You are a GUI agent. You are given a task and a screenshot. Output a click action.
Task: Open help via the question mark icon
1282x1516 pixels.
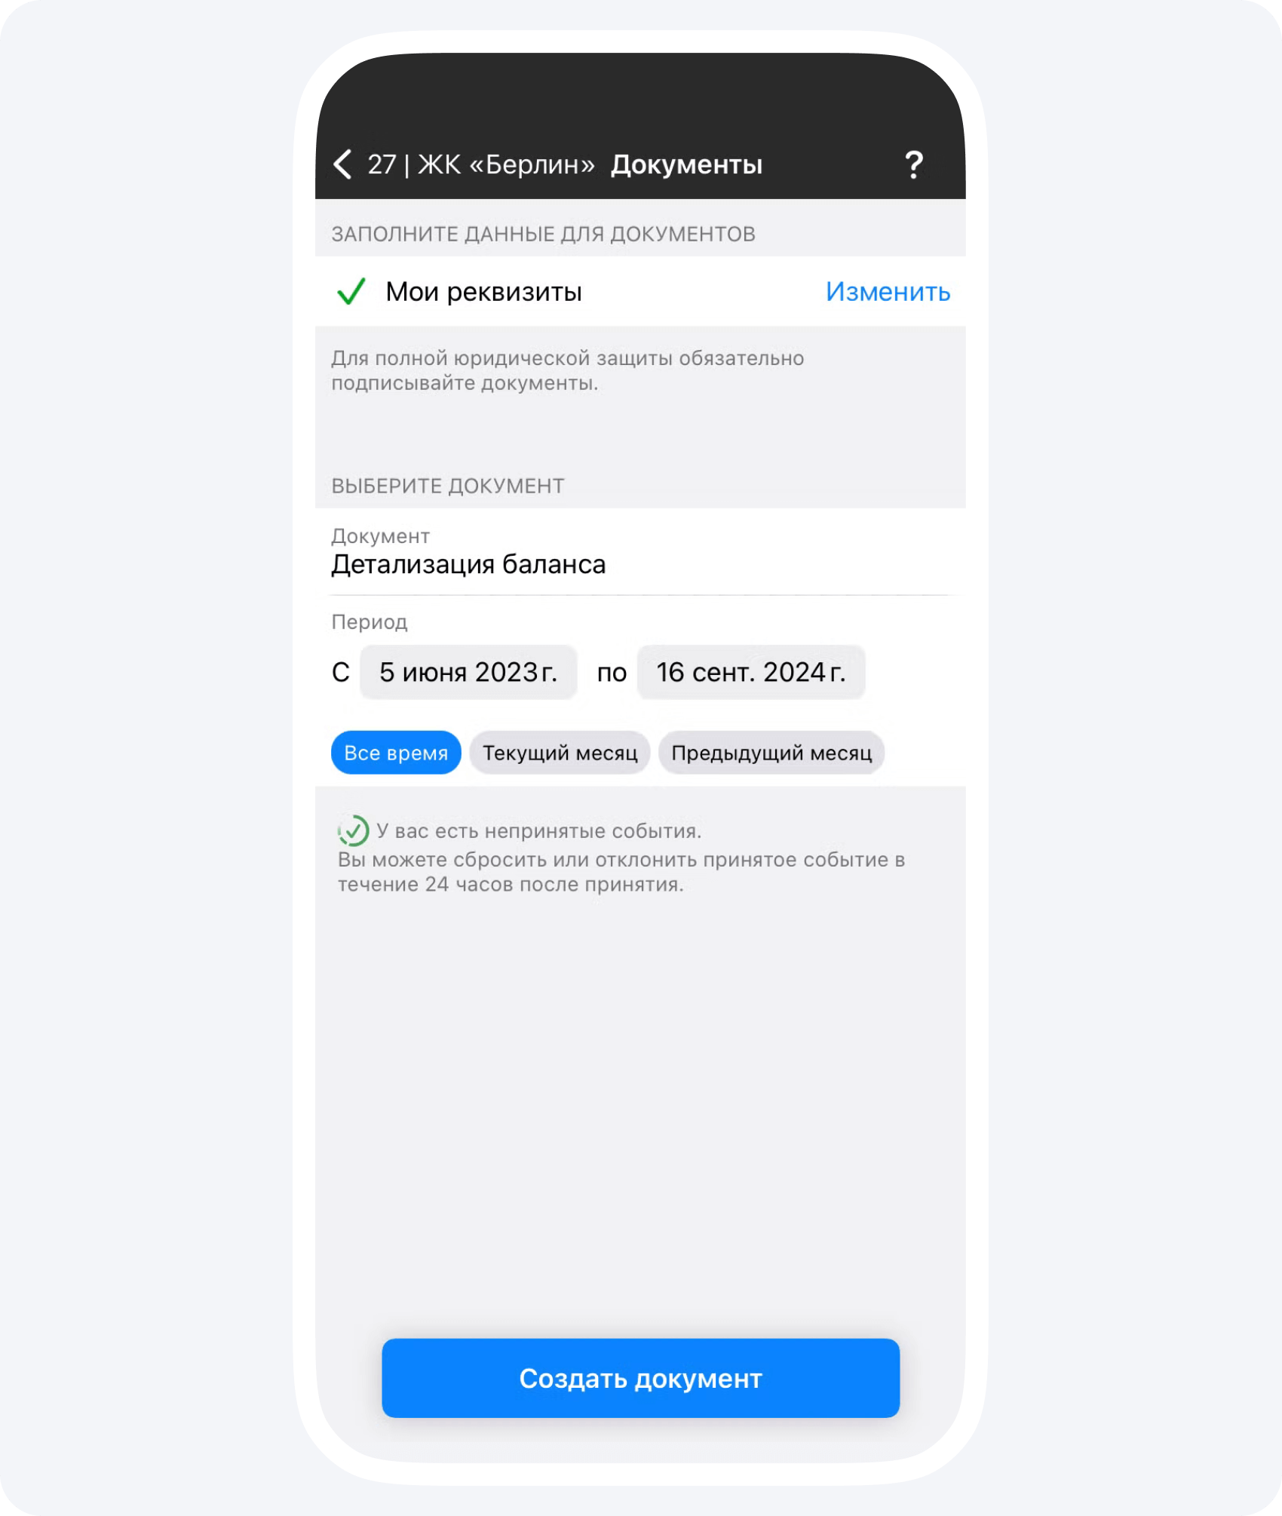point(913,164)
